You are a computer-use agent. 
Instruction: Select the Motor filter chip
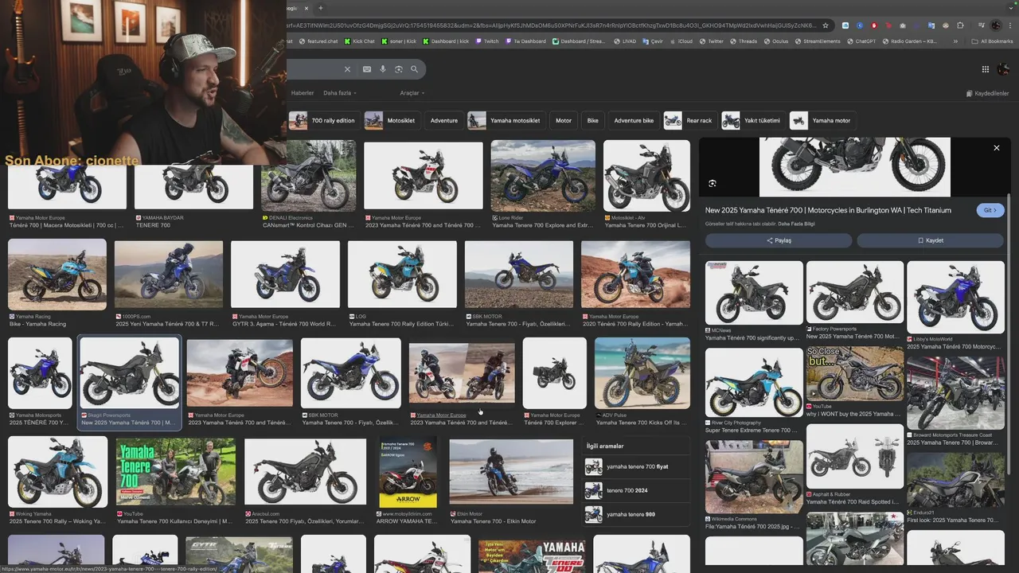564,120
